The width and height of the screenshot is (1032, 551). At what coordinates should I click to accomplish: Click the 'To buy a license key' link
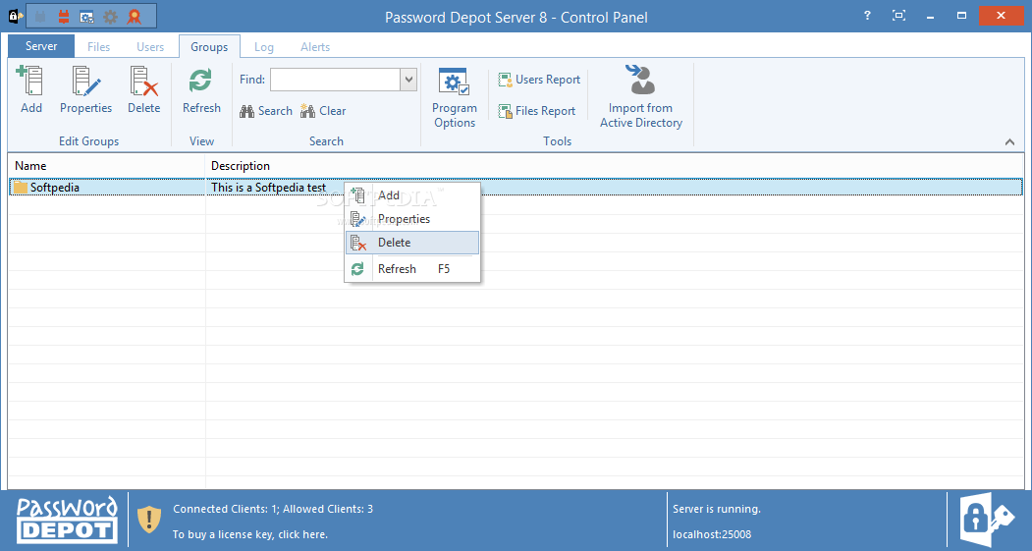(250, 534)
